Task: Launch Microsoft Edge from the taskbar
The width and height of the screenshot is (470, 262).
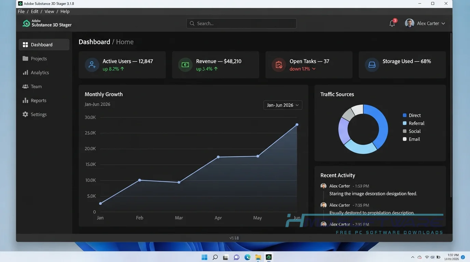Action: point(247,257)
